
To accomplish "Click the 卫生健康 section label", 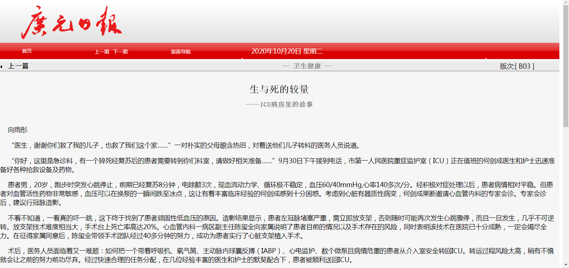I will click(x=307, y=66).
